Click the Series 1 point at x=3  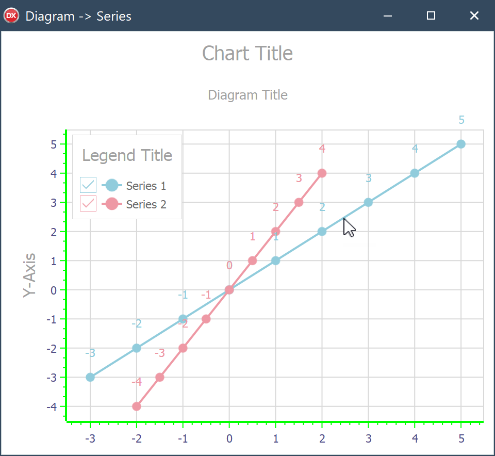pos(368,202)
